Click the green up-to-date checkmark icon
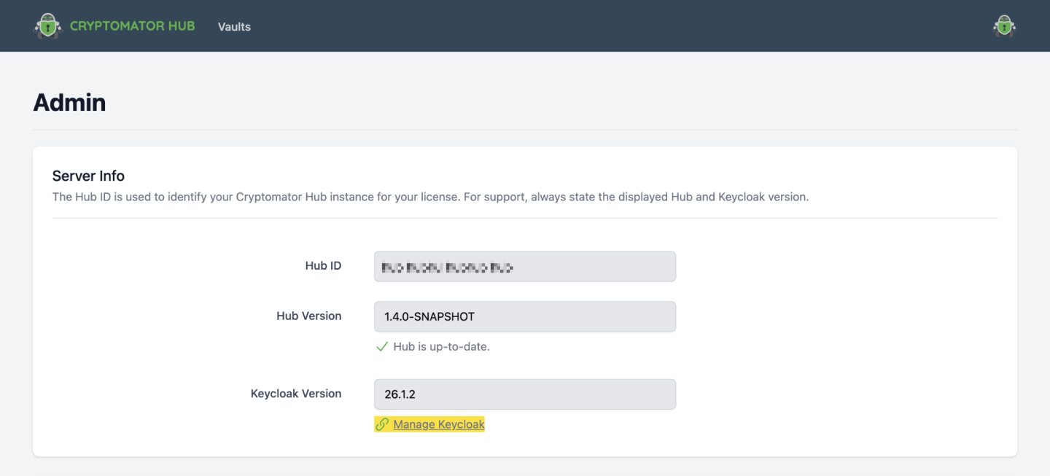 point(381,347)
